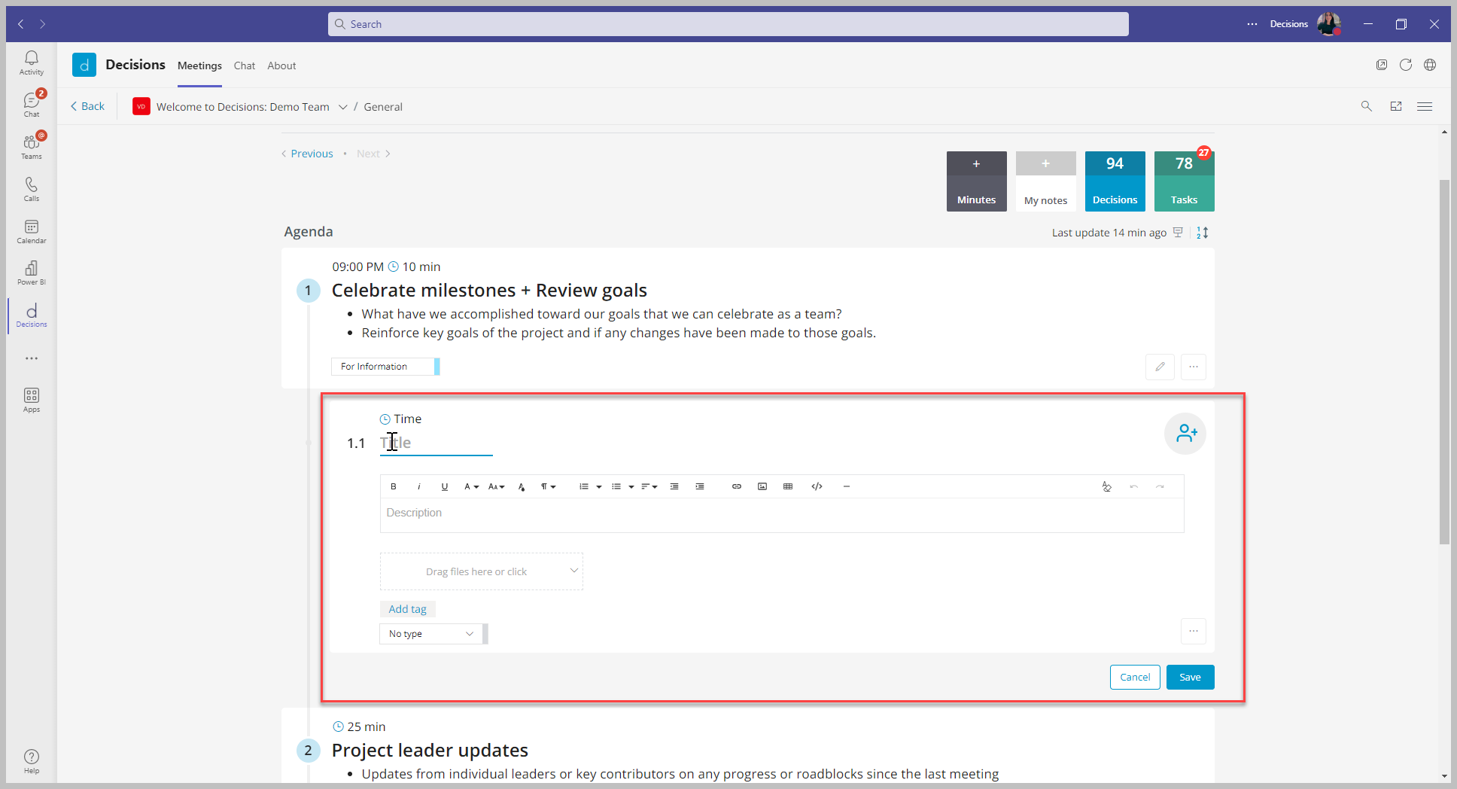Go Back to the previous page
Viewport: 1457px width, 789px height.
pos(87,106)
